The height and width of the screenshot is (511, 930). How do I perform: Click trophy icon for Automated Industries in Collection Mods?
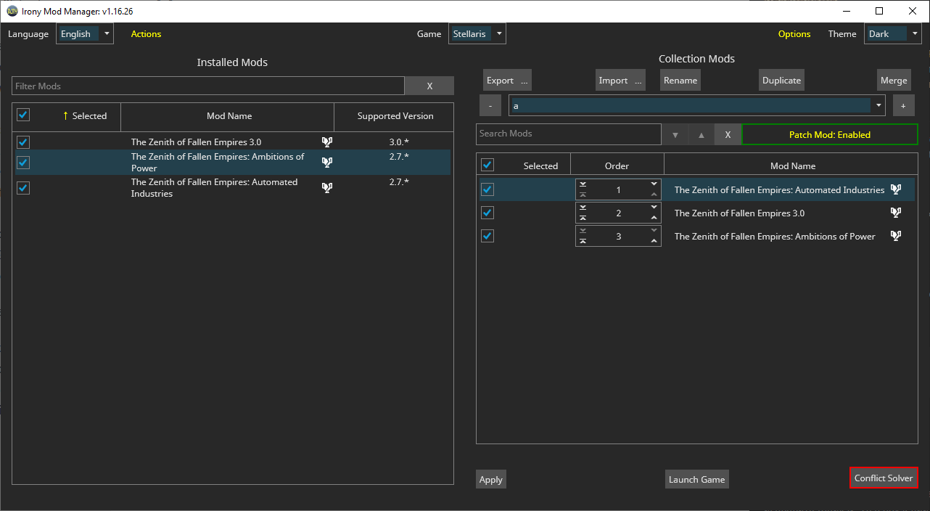[896, 189]
